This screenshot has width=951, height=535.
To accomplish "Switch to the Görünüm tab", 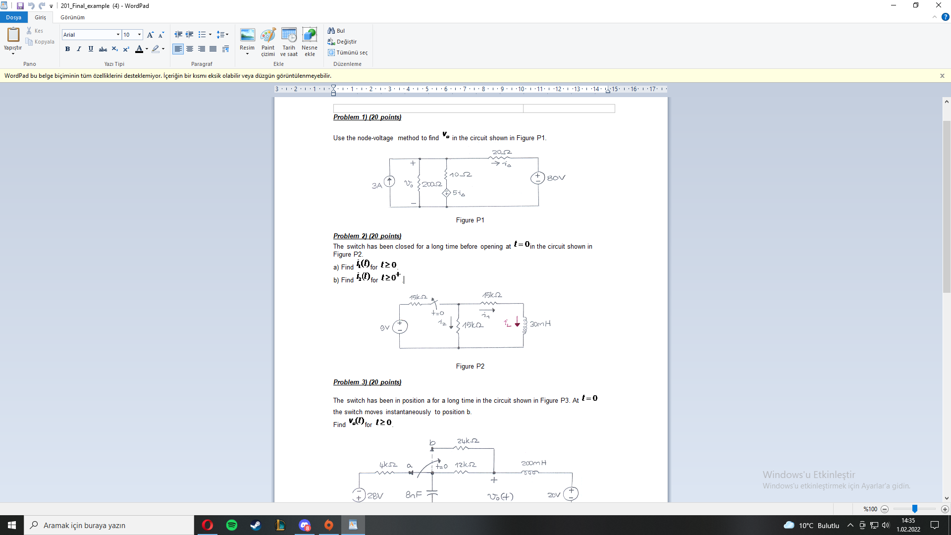I will click(x=72, y=17).
